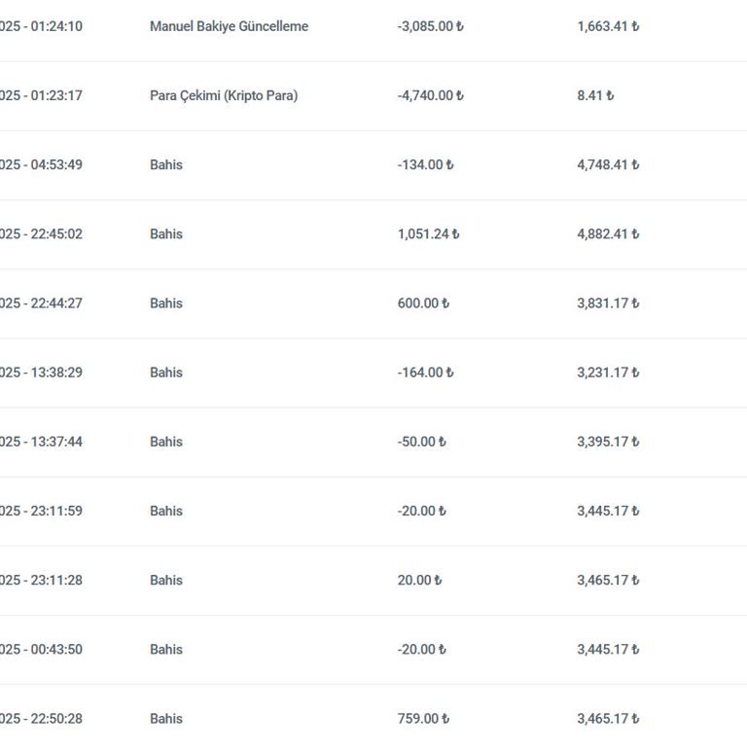Click the 8.41 ₺ balance value
The image size is (747, 747).
pyautogui.click(x=595, y=95)
